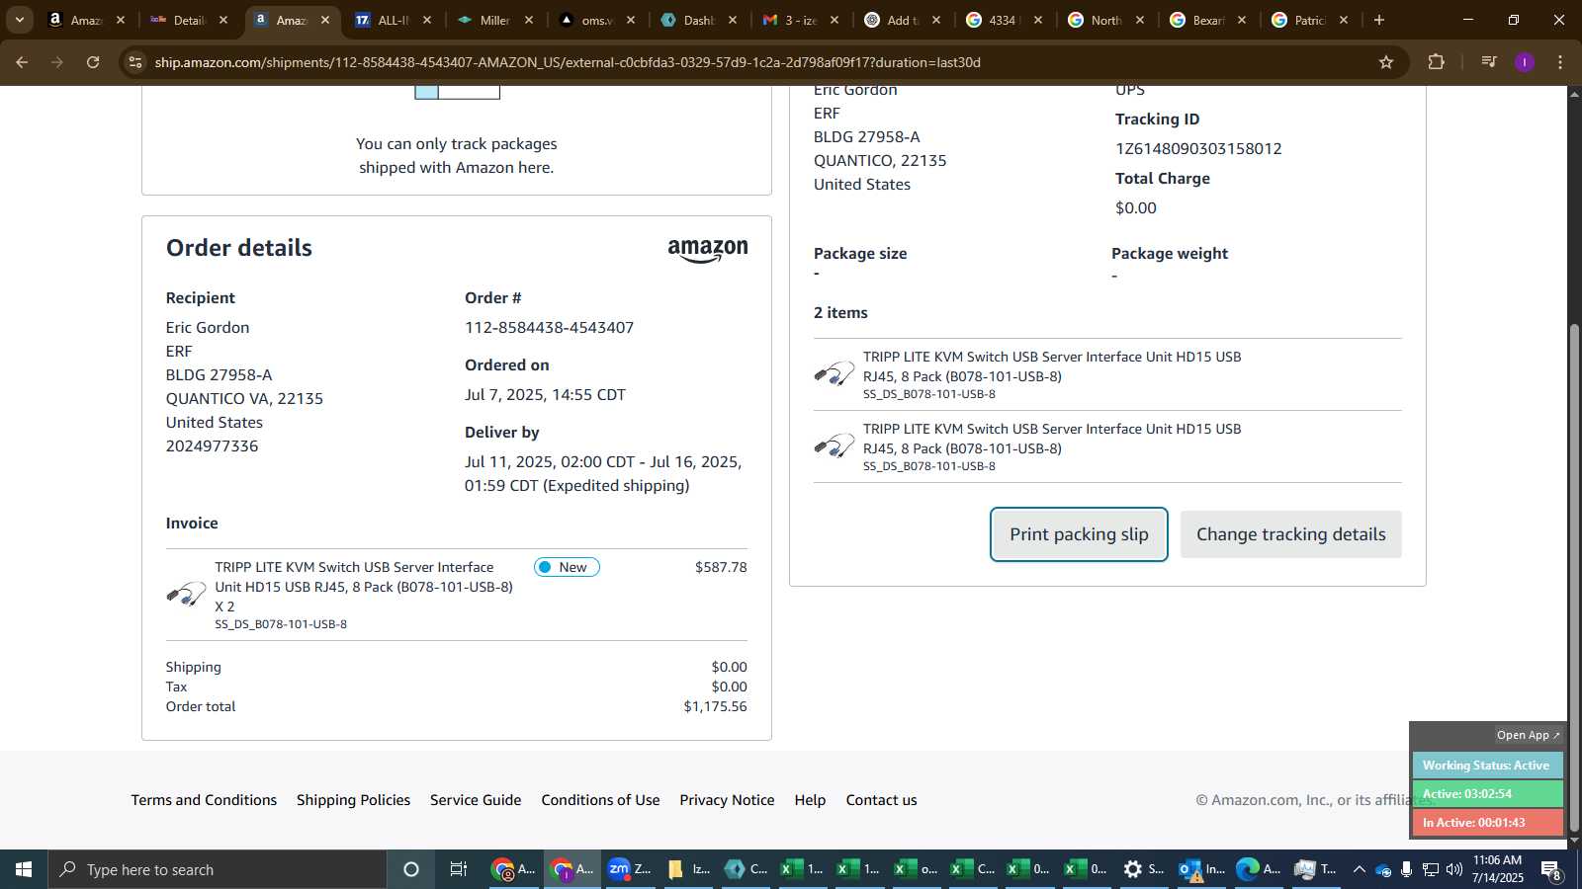This screenshot has width=1582, height=889.
Task: Open the Settings gear on taskbar
Action: click(1143, 869)
